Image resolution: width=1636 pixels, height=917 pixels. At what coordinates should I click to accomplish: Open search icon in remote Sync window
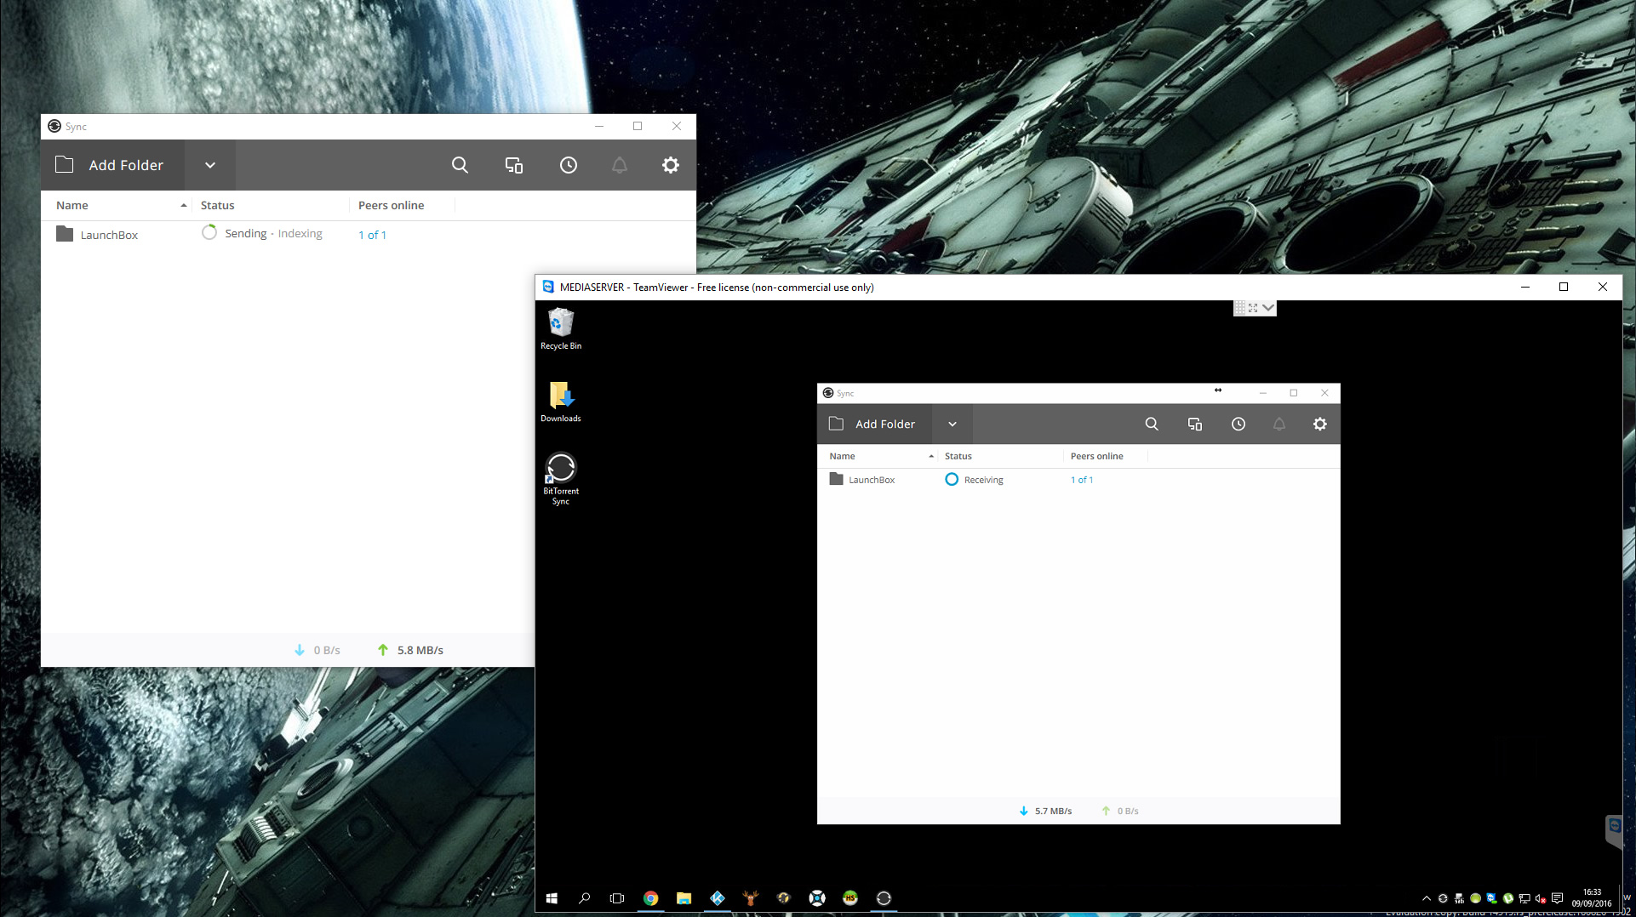tap(1152, 424)
